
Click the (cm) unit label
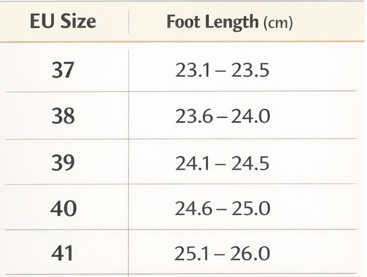pos(277,23)
